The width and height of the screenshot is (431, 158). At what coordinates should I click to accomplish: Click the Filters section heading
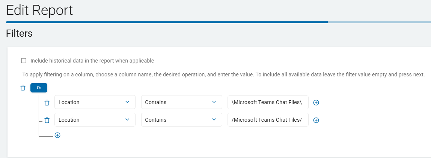[19, 33]
